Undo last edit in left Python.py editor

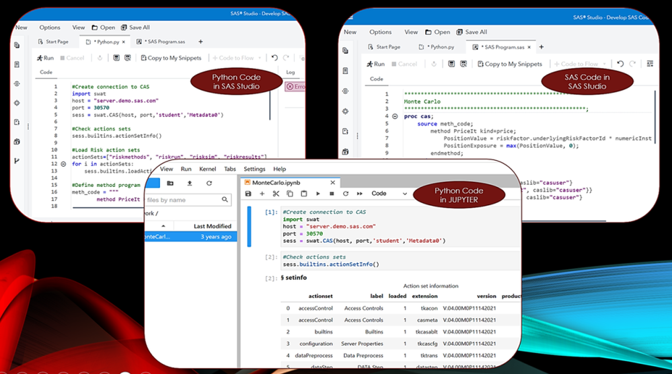point(274,58)
